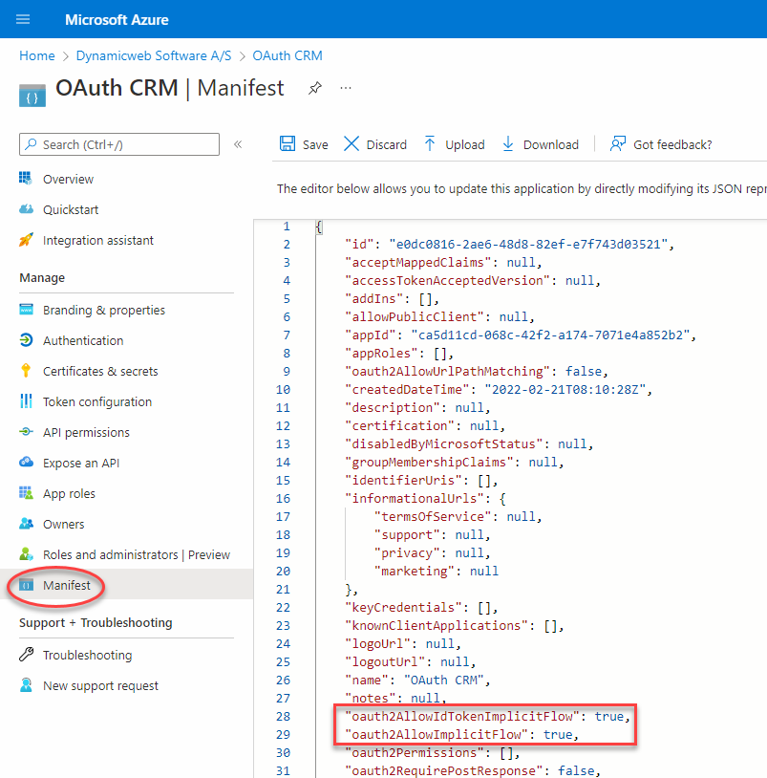Open Branding & properties icon
Image resolution: width=767 pixels, height=778 pixels.
point(27,310)
